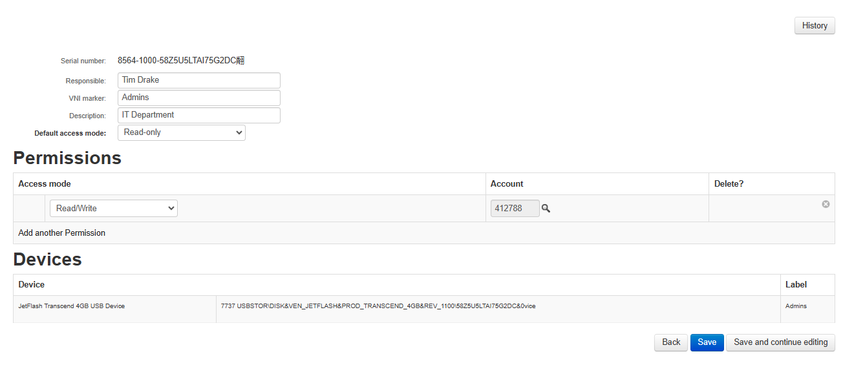Click Save and continue editing
The image size is (843, 385).
pyautogui.click(x=780, y=342)
